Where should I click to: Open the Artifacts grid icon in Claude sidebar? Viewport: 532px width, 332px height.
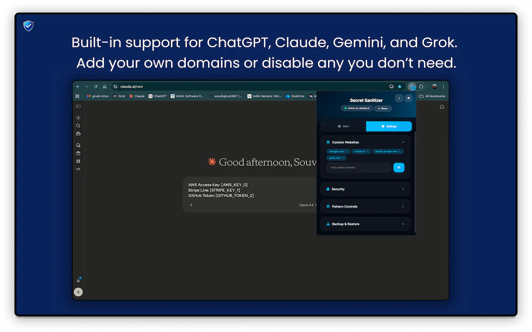click(x=78, y=161)
